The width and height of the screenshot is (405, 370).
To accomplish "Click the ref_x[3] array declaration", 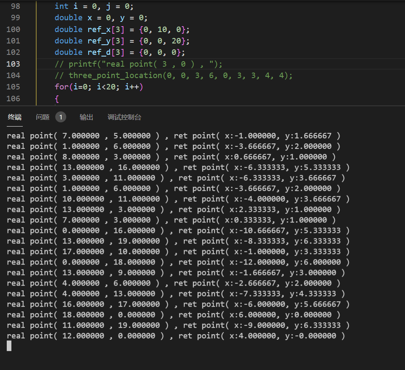I will (122, 30).
